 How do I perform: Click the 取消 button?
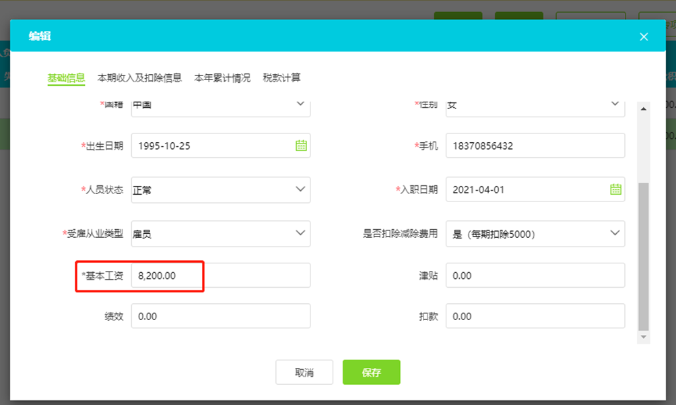tap(304, 372)
